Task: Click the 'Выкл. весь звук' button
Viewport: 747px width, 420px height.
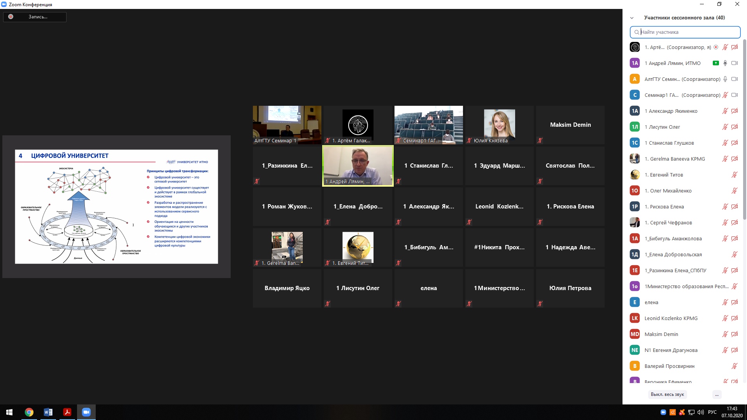Action: click(x=667, y=394)
